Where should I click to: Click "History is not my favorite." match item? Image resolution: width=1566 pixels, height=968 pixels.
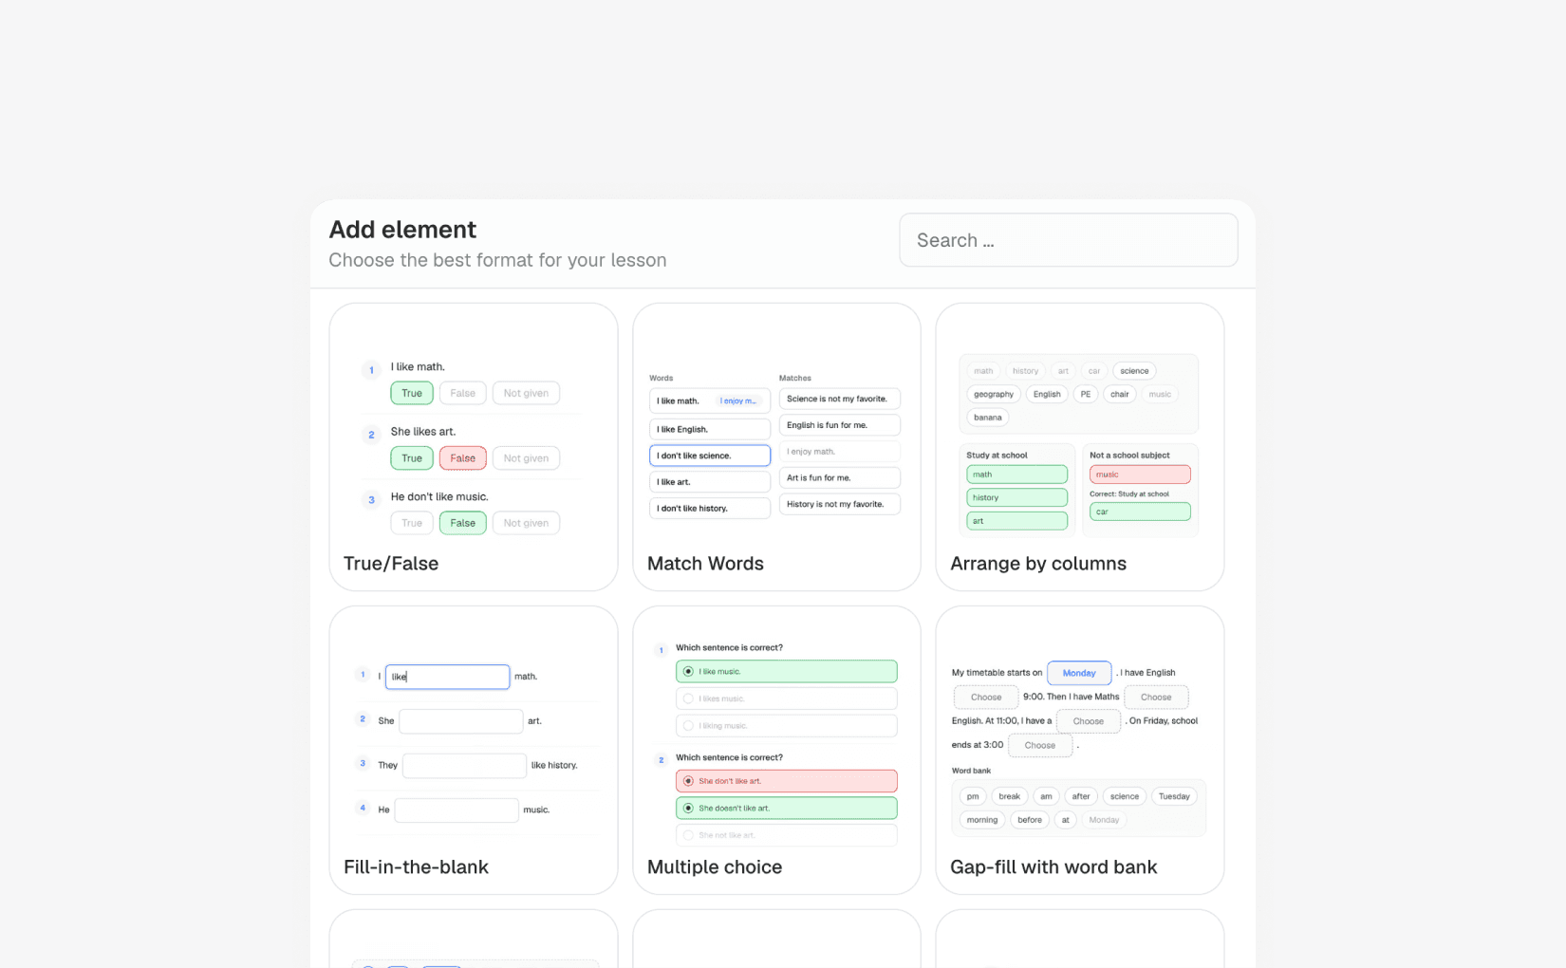point(839,504)
